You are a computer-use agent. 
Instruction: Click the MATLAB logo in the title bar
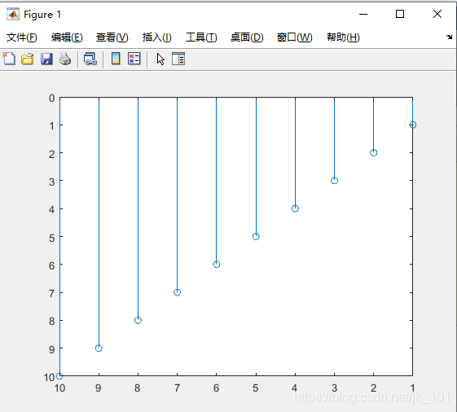(x=13, y=14)
